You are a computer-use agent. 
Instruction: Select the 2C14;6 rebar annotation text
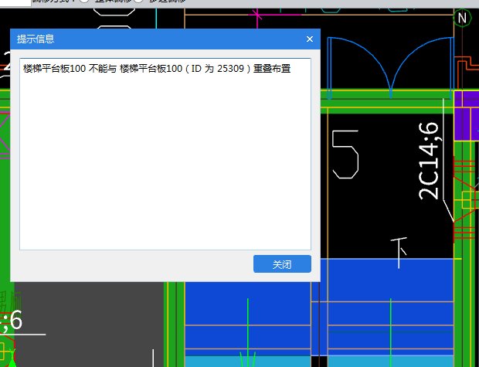point(430,161)
